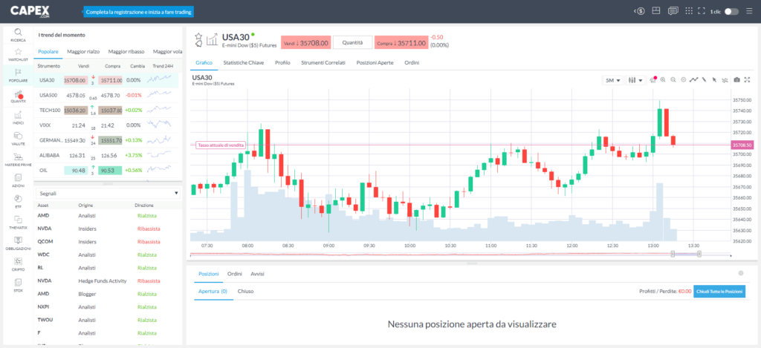This screenshot has width=761, height=348.
Task: Open the hamburger main menu
Action: point(748,10)
